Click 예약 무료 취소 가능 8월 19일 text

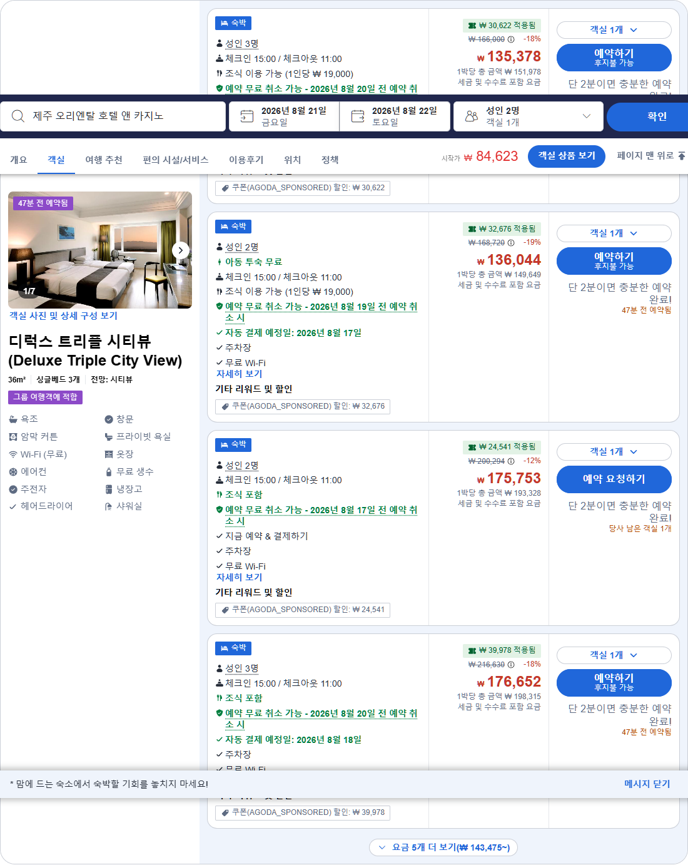point(321,312)
